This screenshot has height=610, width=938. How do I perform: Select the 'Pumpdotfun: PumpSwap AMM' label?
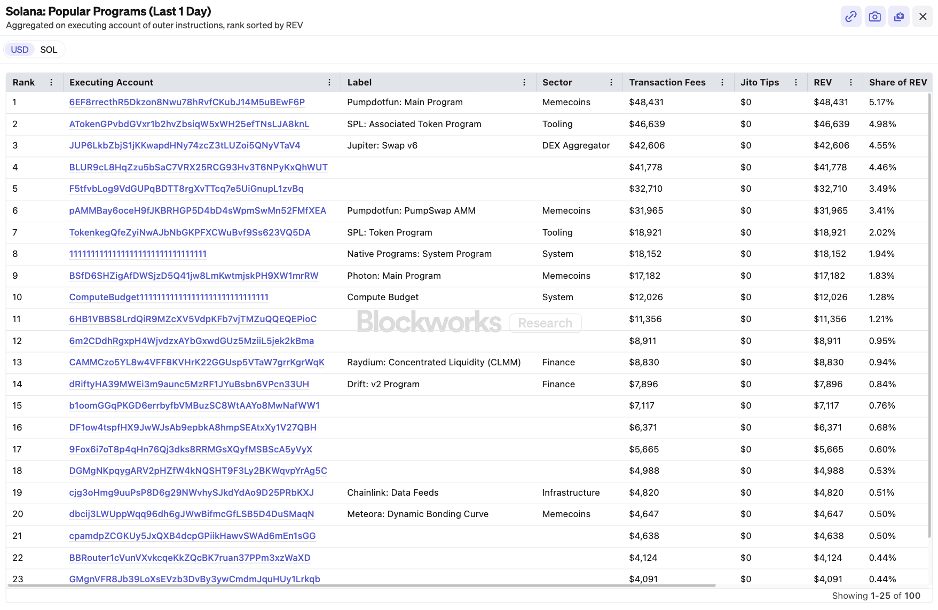411,210
